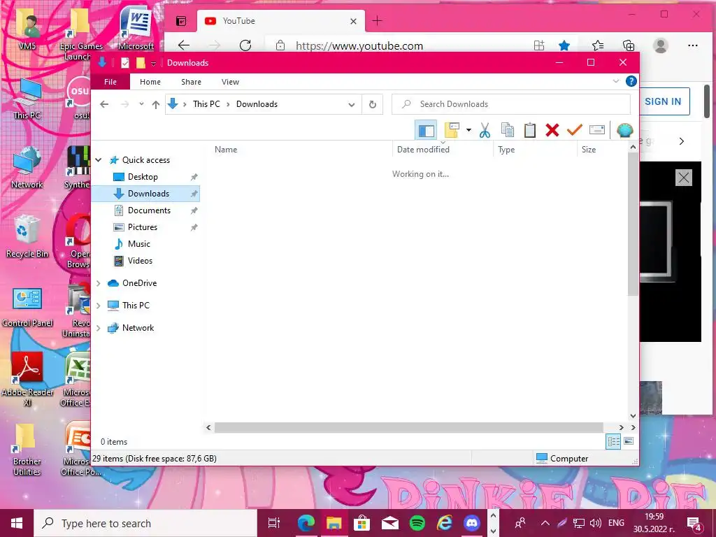
Task: Expand the OneDrive tree node
Action: (98, 283)
